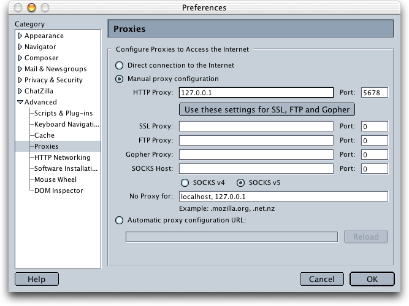The height and width of the screenshot is (306, 409).
Task: Click the No Proxy for field
Action: pyautogui.click(x=283, y=197)
